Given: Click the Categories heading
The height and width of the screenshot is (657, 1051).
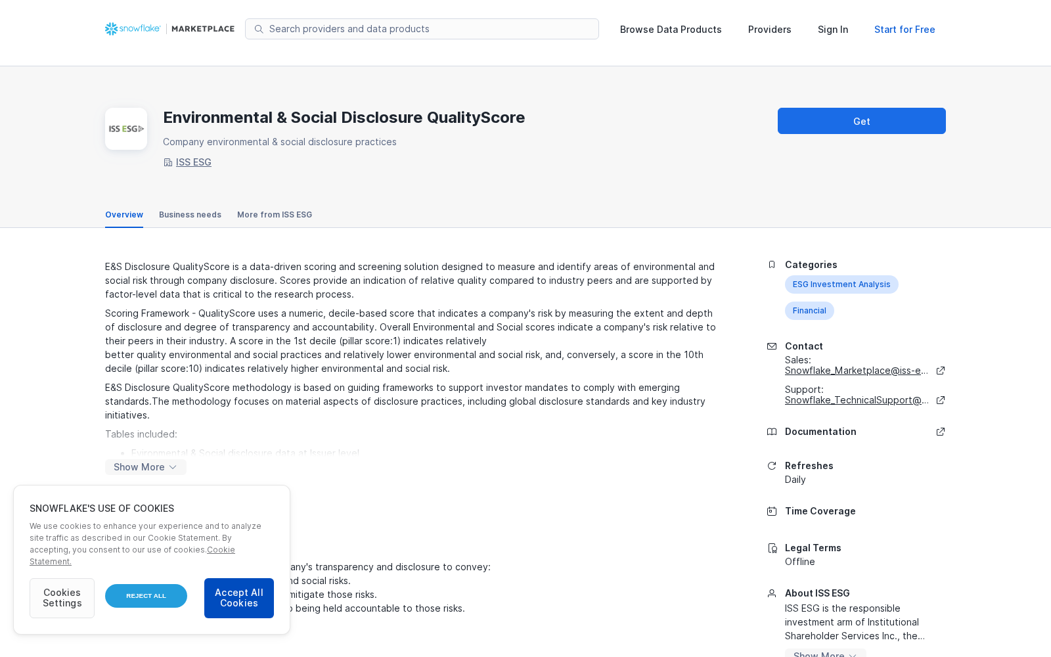Looking at the screenshot, I should click(x=811, y=265).
